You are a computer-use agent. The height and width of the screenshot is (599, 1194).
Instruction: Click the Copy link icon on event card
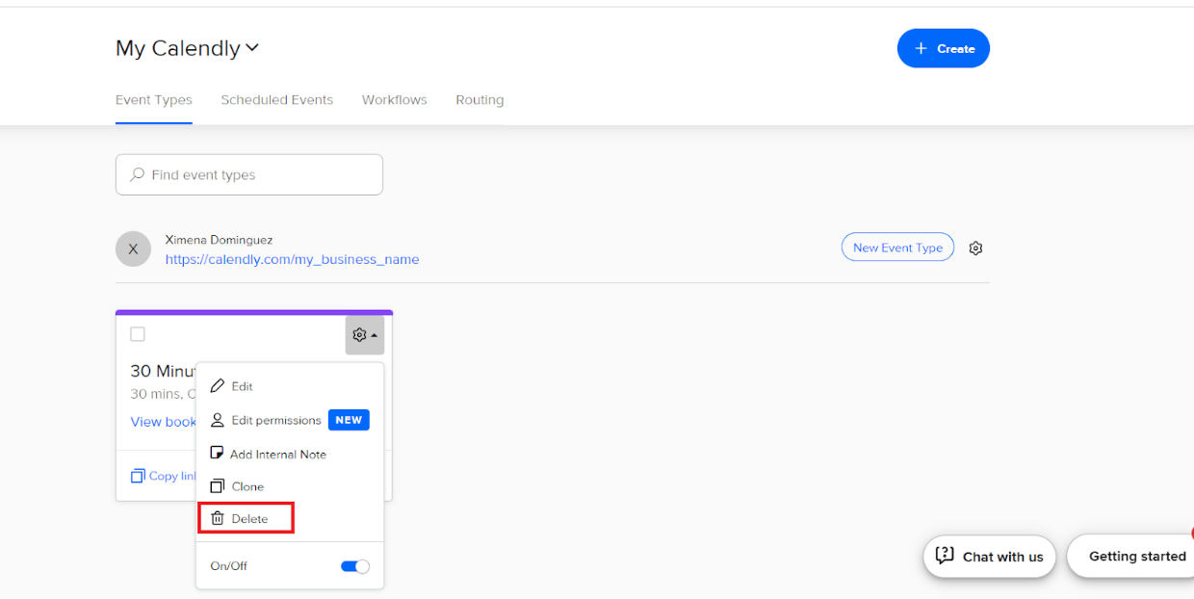click(138, 476)
